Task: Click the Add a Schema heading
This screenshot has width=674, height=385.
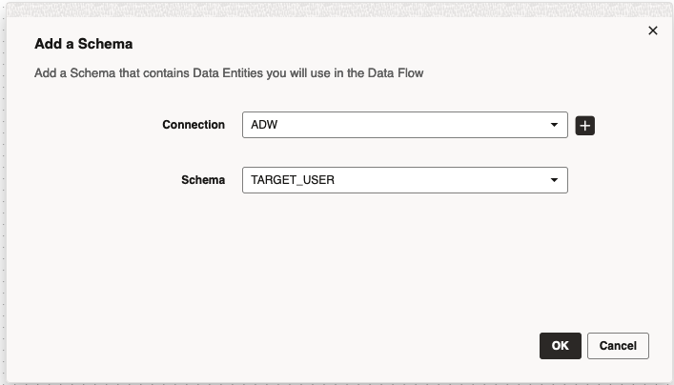Action: coord(83,44)
